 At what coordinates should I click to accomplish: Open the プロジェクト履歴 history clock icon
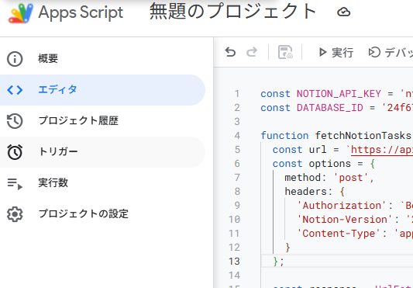[x=15, y=121]
